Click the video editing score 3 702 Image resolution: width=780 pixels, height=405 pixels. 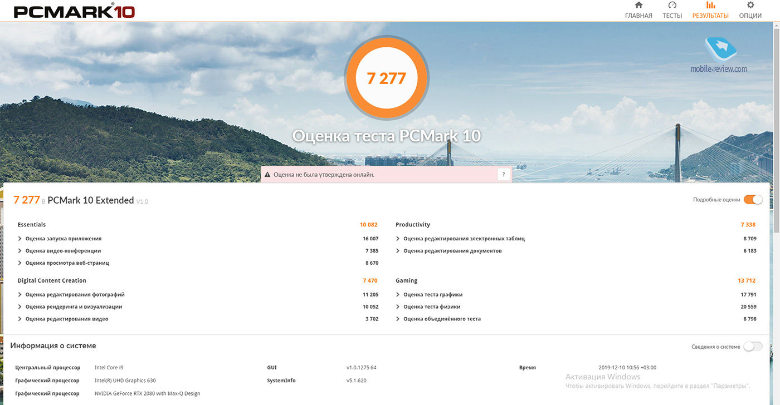(372, 319)
